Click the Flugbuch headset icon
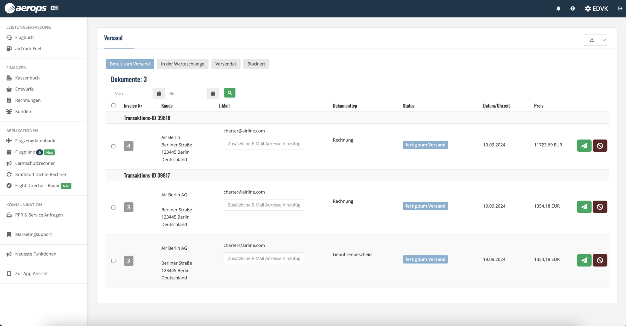 coord(9,37)
